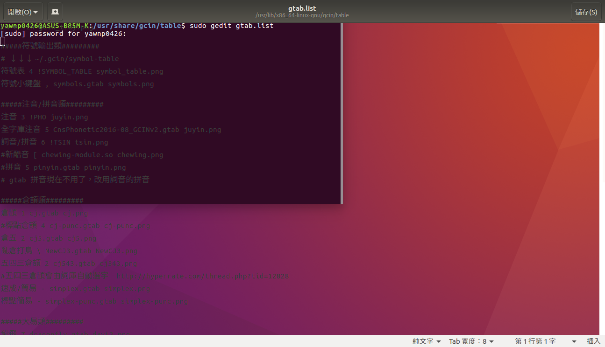Viewport: 605px width, 347px height.
Task: Save the file with 儲存(S)
Action: click(586, 12)
